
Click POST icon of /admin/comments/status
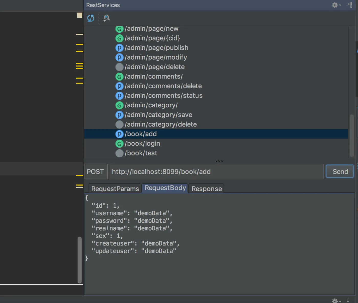[x=119, y=96]
